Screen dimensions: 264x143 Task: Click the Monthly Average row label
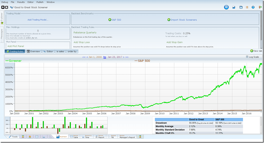(165, 126)
